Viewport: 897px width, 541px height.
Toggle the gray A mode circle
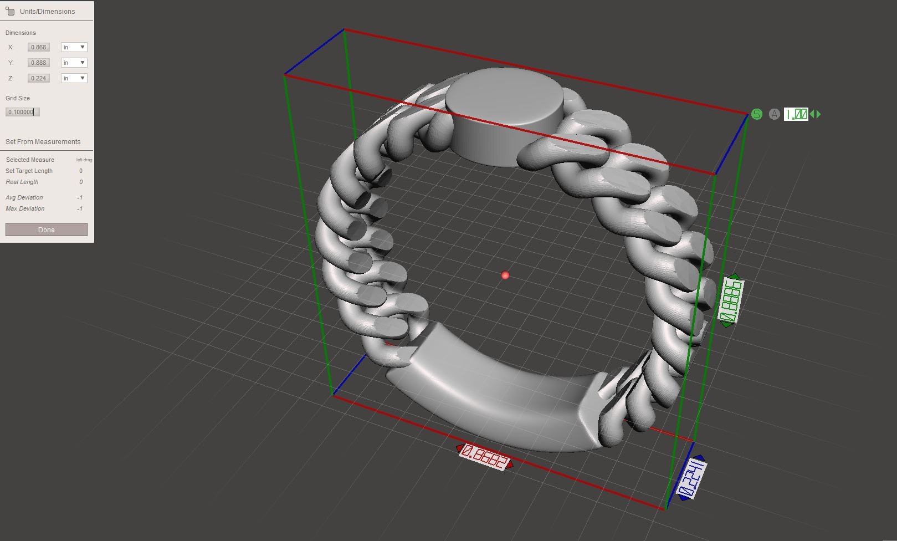click(775, 114)
